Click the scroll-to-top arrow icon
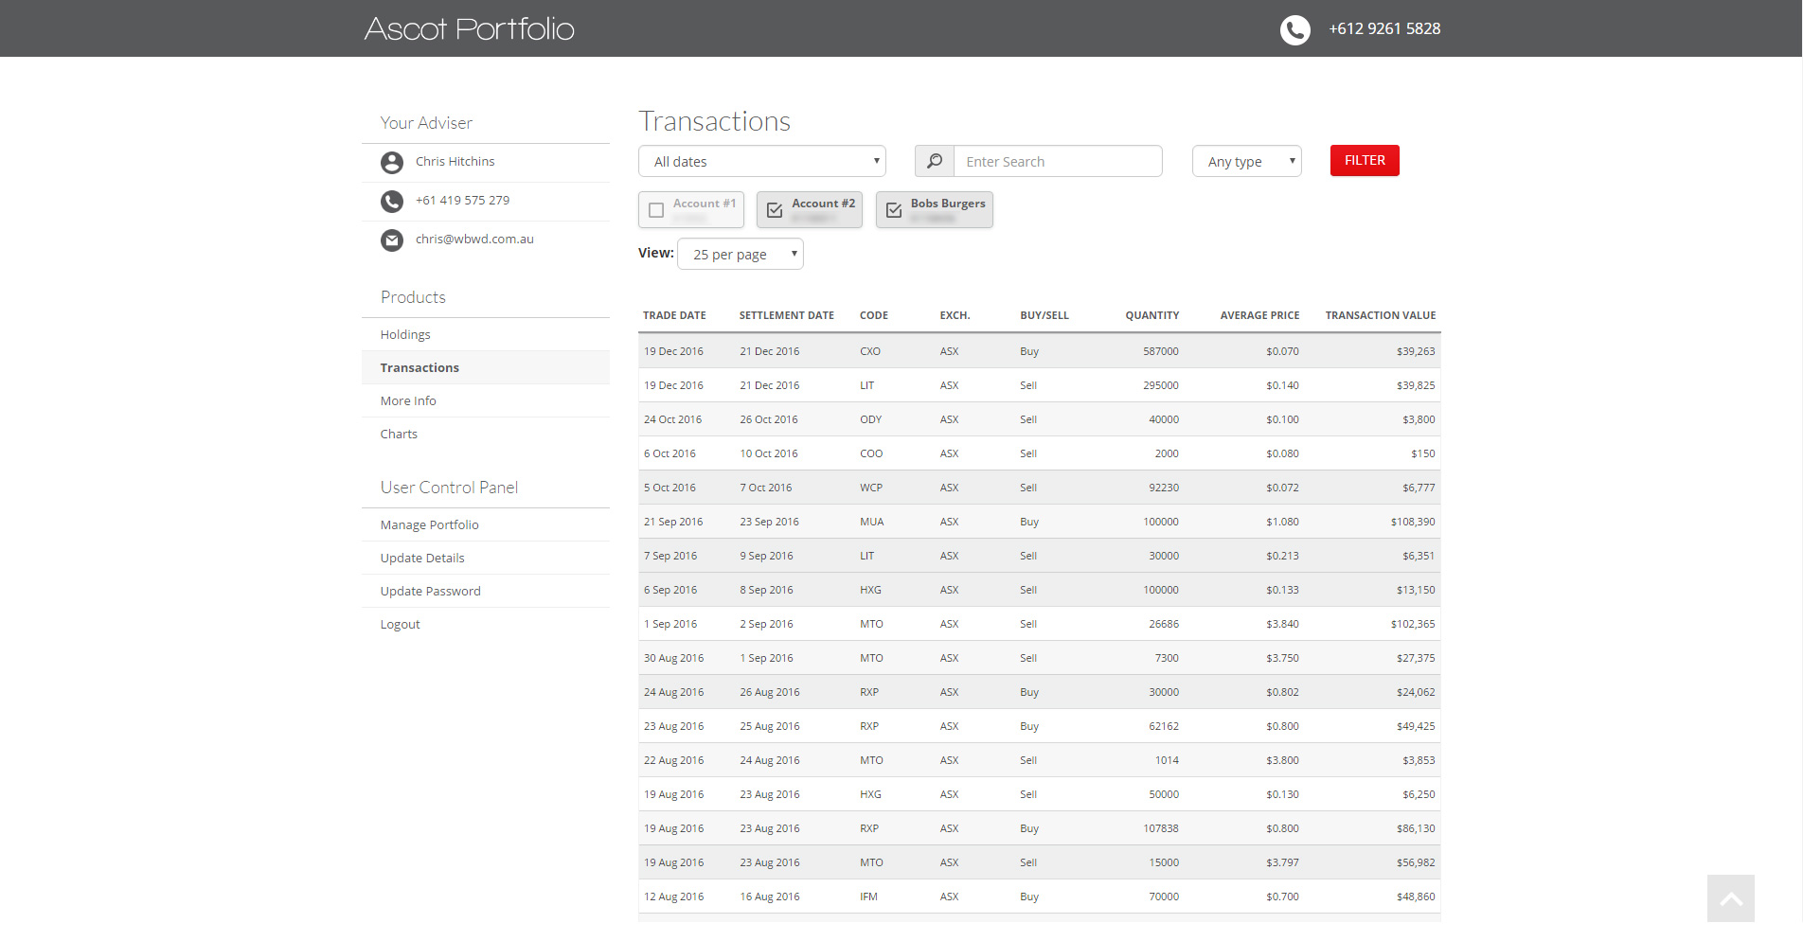Screen dimensions: 1803x941 pyautogui.click(x=1730, y=898)
